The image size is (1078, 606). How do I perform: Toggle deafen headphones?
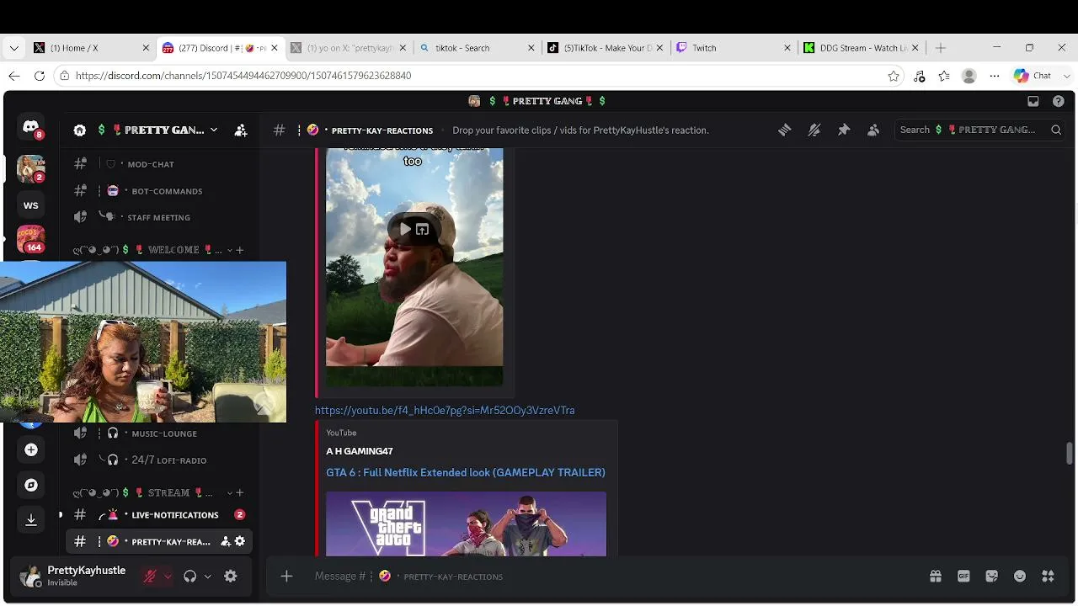[x=189, y=577]
